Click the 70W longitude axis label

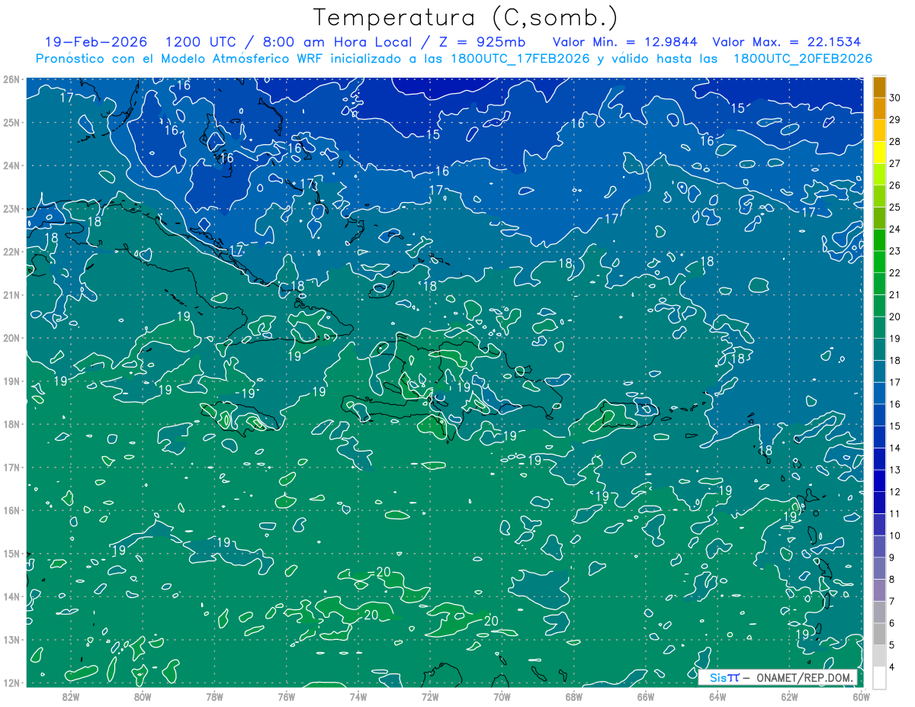[x=501, y=696]
